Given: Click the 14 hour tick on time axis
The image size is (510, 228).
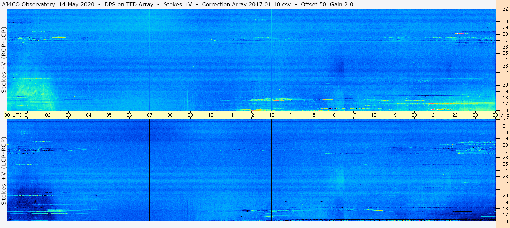Looking at the screenshot, I should pos(292,115).
